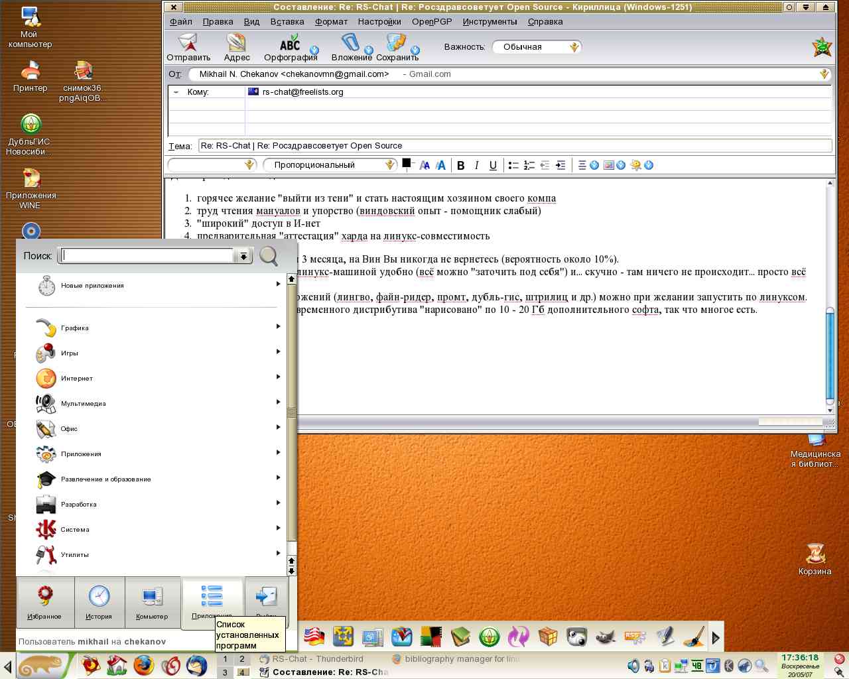
Task: Open the Важность priority dropdown
Action: pyautogui.click(x=537, y=47)
